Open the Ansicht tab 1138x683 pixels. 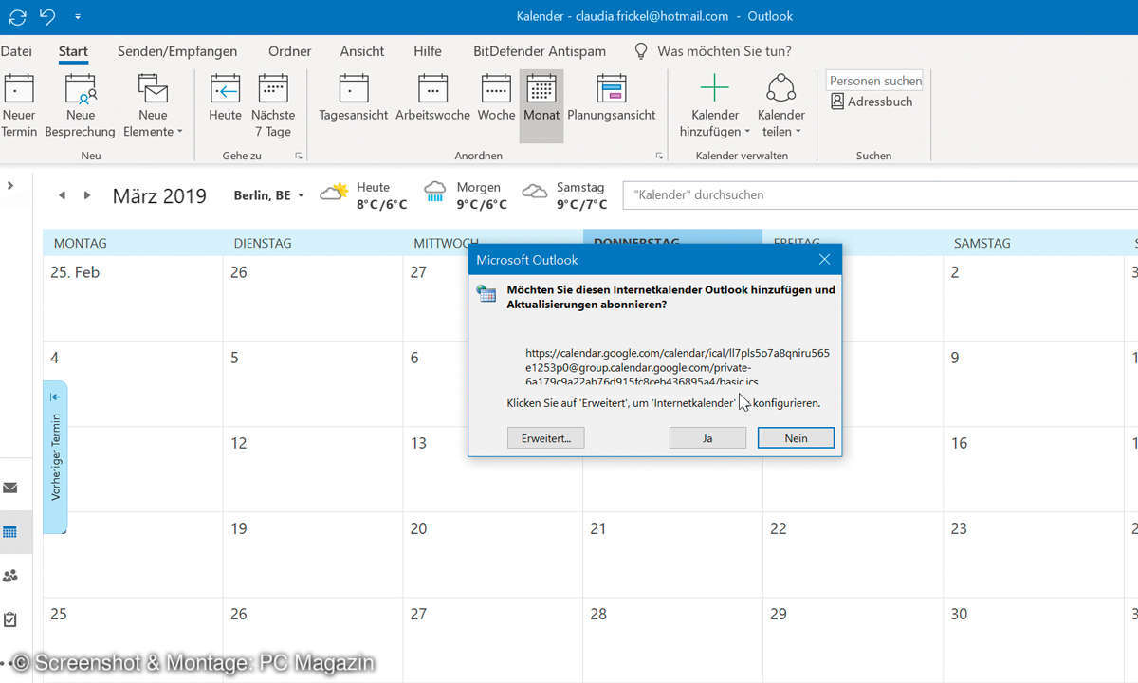[362, 51]
